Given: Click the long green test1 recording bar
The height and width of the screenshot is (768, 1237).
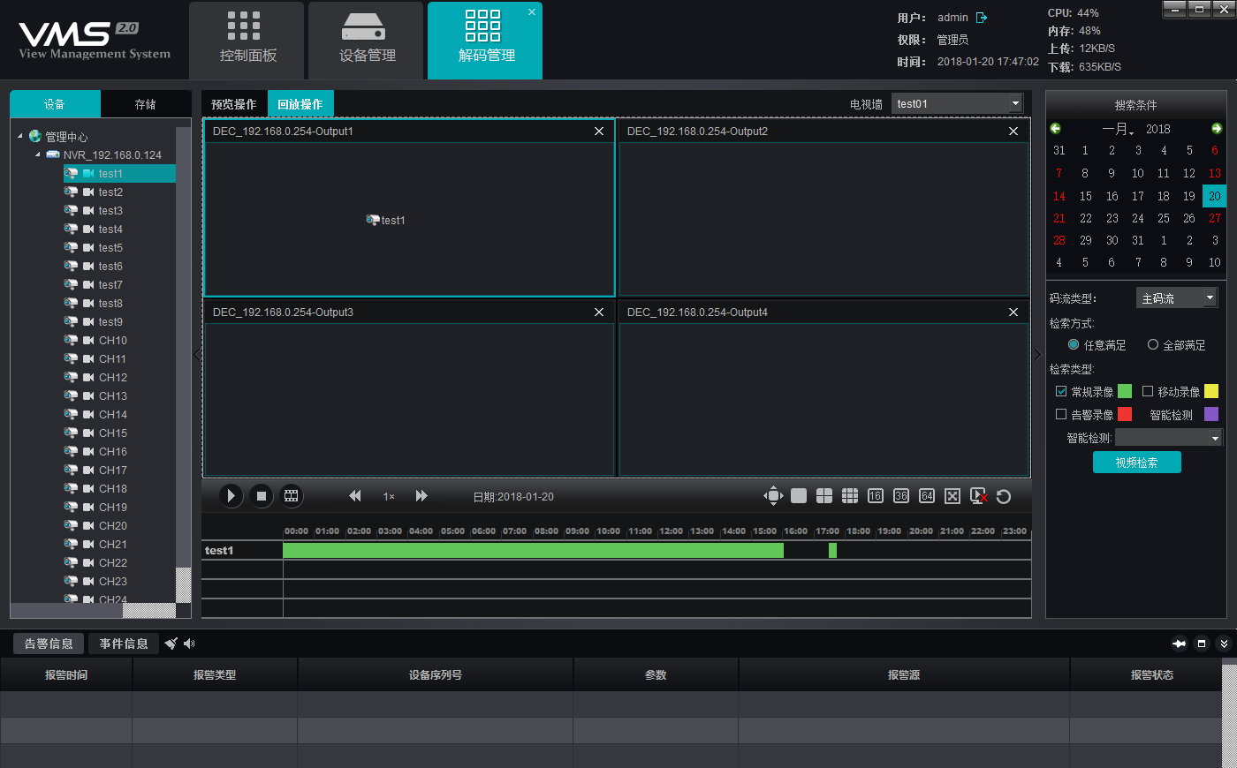Looking at the screenshot, I should click(533, 550).
